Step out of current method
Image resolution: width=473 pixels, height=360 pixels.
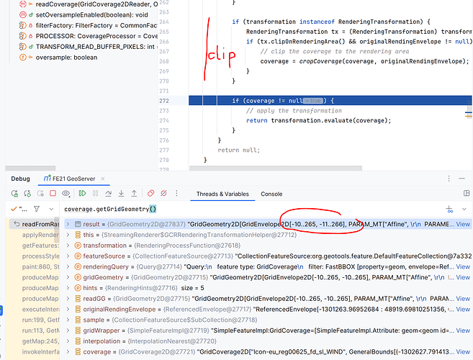[x=134, y=193]
